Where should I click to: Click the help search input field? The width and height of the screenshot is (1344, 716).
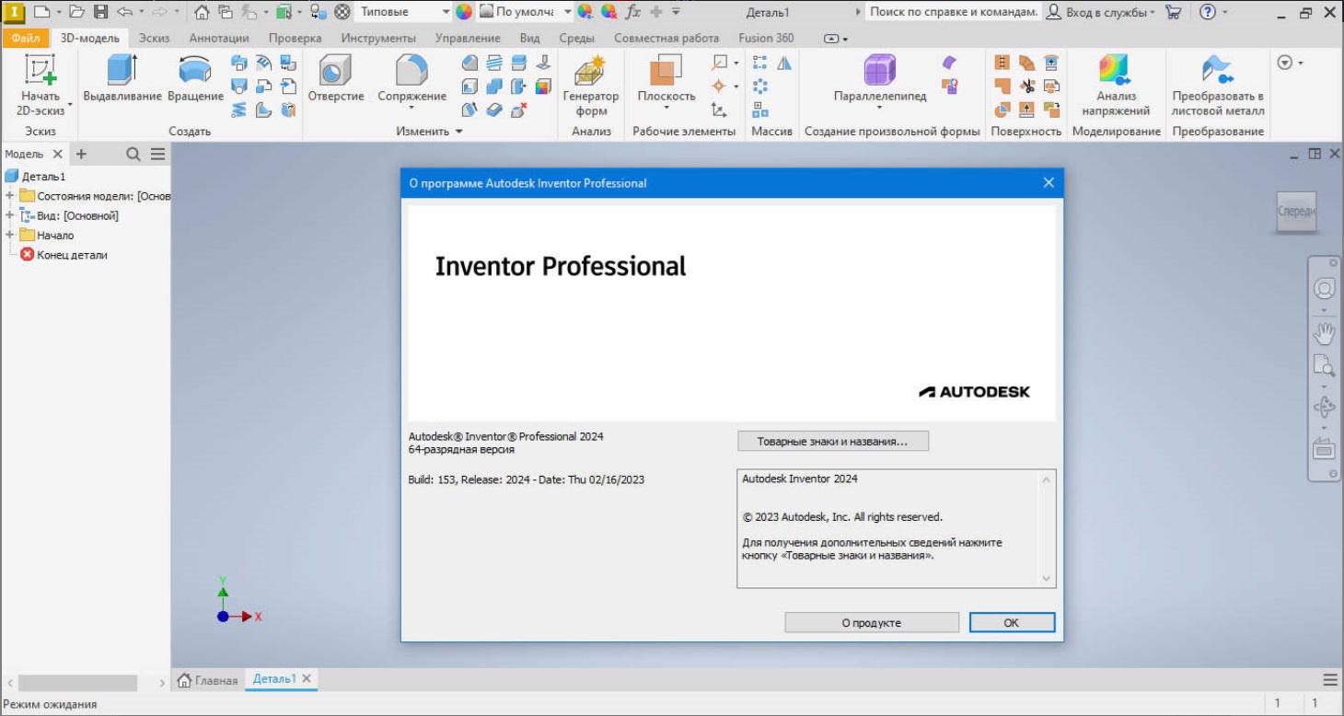[952, 12]
